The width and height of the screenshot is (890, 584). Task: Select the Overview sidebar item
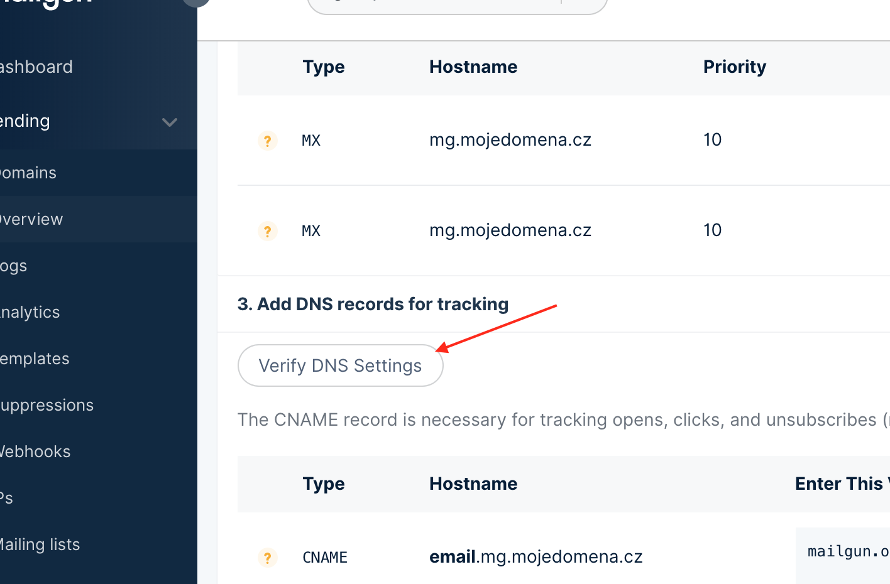(31, 219)
